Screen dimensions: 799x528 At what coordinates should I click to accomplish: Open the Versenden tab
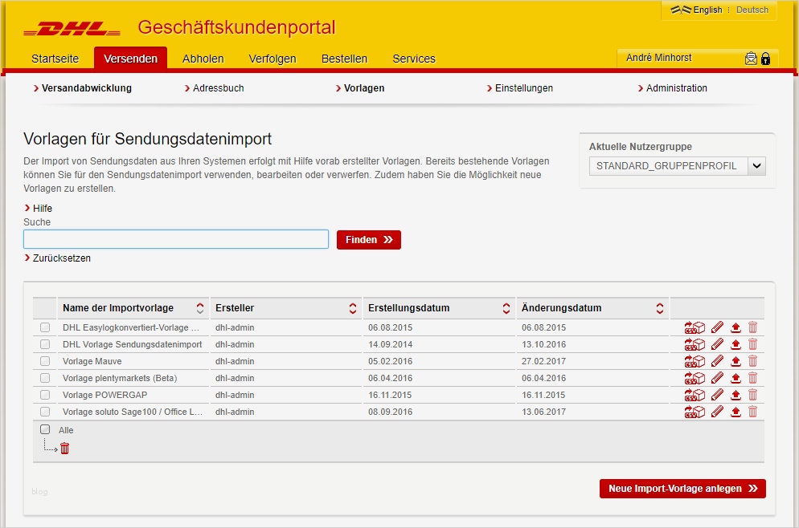tap(130, 59)
